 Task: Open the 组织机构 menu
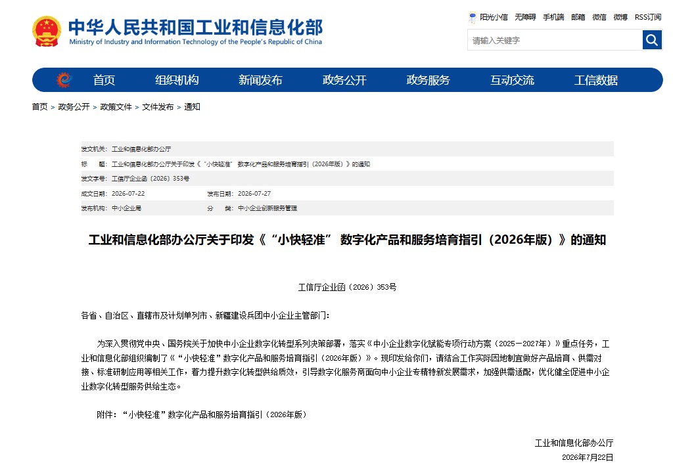[x=177, y=80]
